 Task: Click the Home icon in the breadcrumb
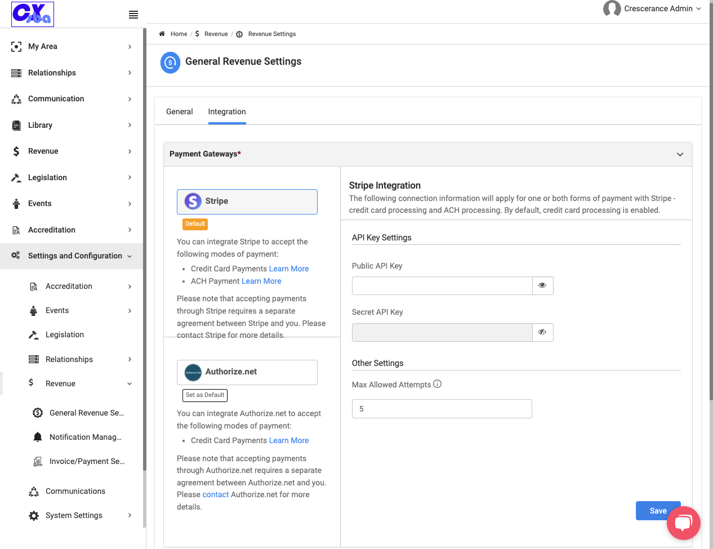(162, 34)
